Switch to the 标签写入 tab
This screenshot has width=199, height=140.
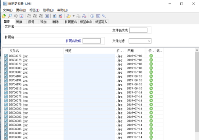click(x=101, y=22)
